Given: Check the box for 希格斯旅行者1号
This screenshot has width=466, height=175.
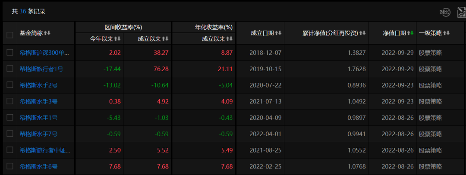Looking at the screenshot, I should pos(10,69).
